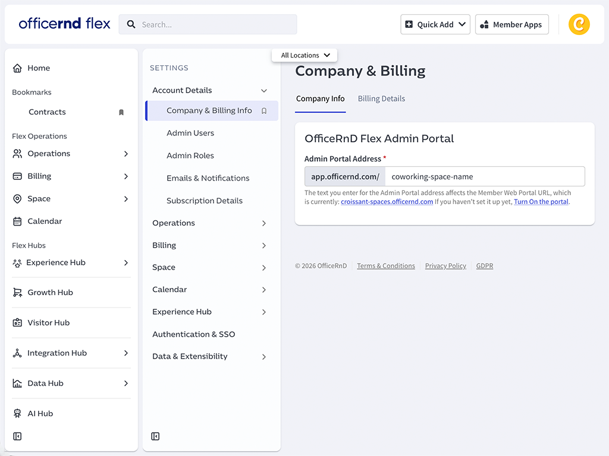Click the Operations people icon in sidebar

[x=17, y=154]
